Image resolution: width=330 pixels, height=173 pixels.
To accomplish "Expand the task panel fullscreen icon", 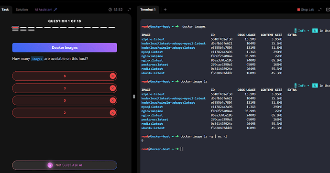I will 129,10.
